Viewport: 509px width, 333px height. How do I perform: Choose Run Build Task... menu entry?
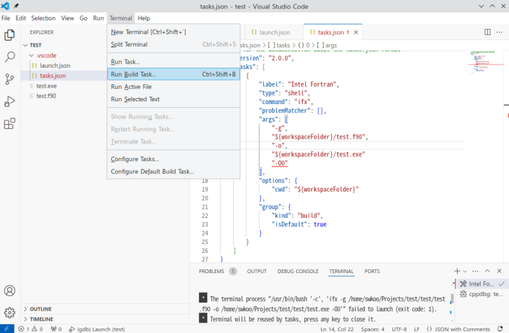click(173, 74)
